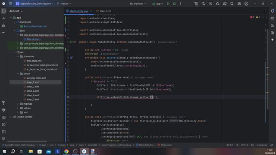
Task: Run the app with green play button
Action: point(168,3)
